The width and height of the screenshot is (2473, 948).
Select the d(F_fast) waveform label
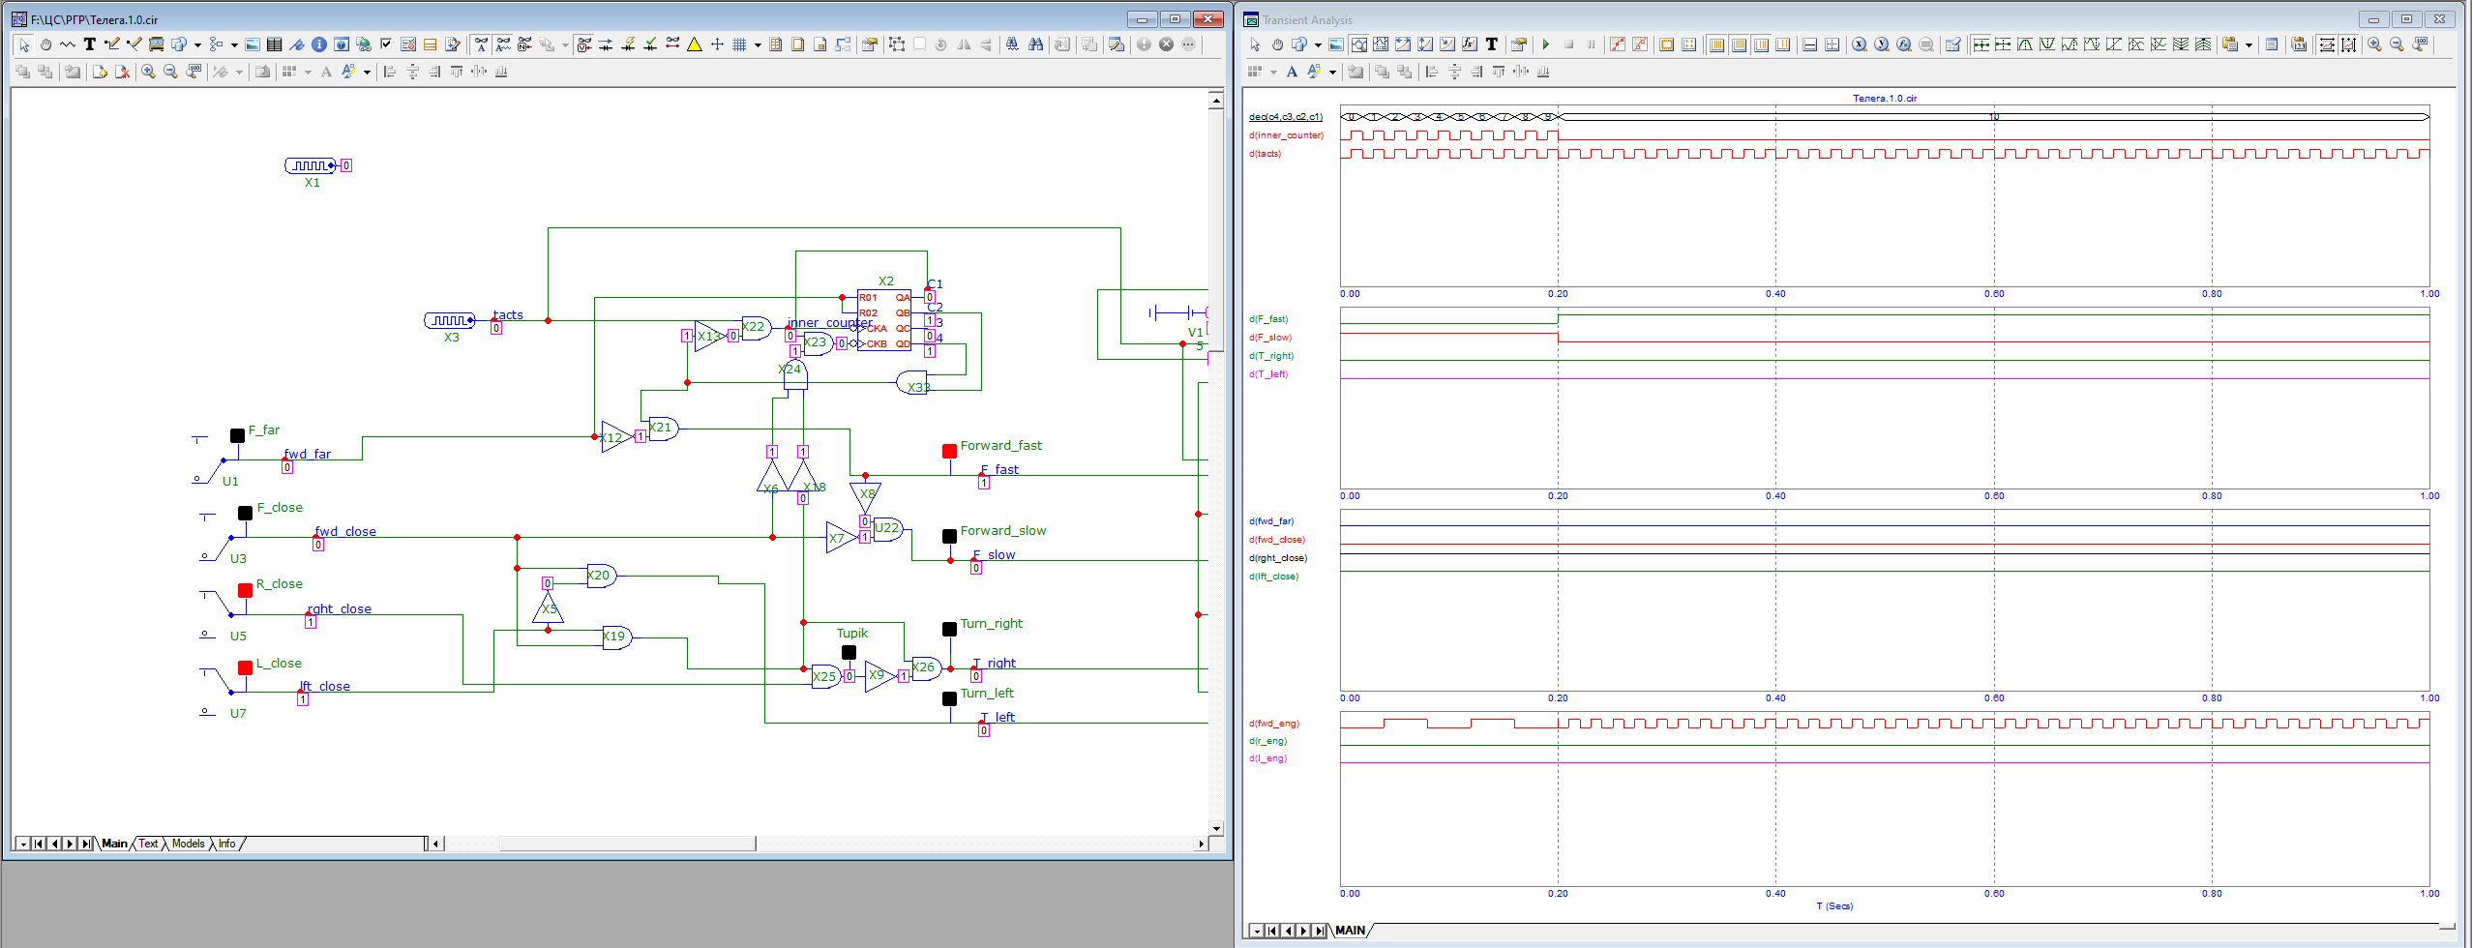point(1268,319)
